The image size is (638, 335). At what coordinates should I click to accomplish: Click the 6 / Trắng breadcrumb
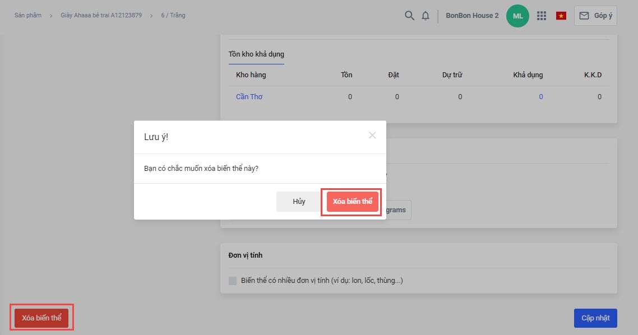173,15
